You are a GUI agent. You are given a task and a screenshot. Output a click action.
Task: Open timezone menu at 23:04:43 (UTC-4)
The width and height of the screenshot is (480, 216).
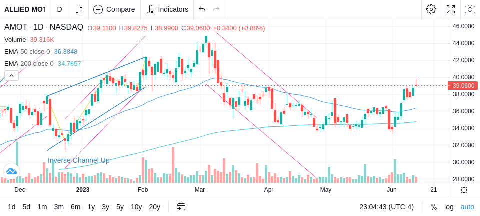click(386, 207)
